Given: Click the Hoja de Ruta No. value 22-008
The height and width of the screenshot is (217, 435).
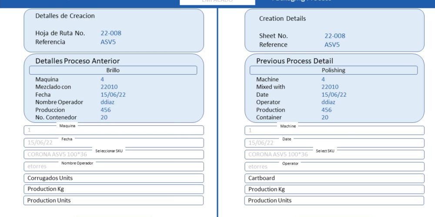Looking at the screenshot, I should point(111,33).
